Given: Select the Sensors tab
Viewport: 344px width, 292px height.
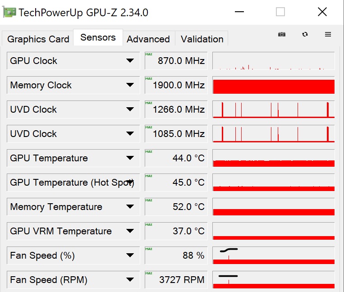Looking at the screenshot, I should pyautogui.click(x=98, y=37).
